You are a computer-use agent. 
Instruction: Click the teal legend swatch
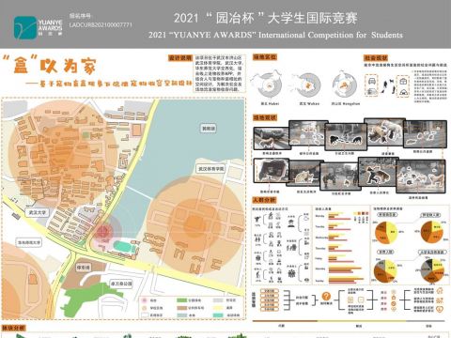click(x=218, y=315)
